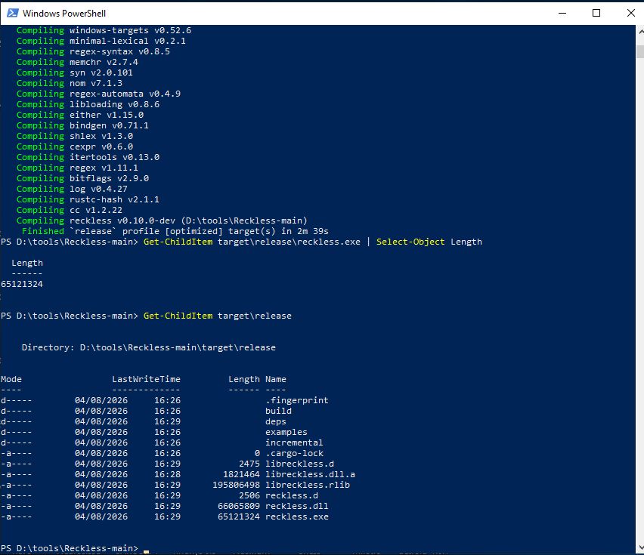Click the length value 1821464
The image size is (644, 555).
pyautogui.click(x=242, y=475)
